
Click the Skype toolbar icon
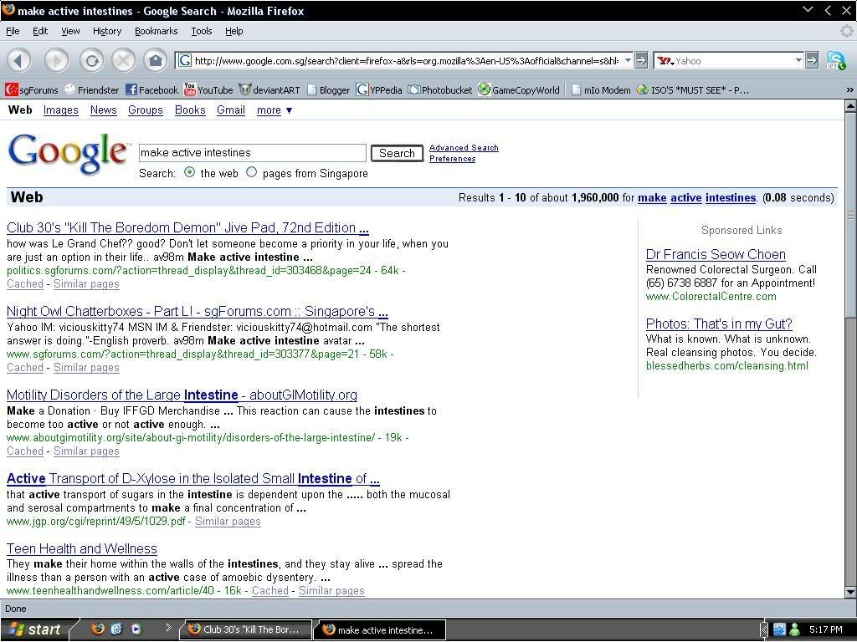click(x=836, y=60)
